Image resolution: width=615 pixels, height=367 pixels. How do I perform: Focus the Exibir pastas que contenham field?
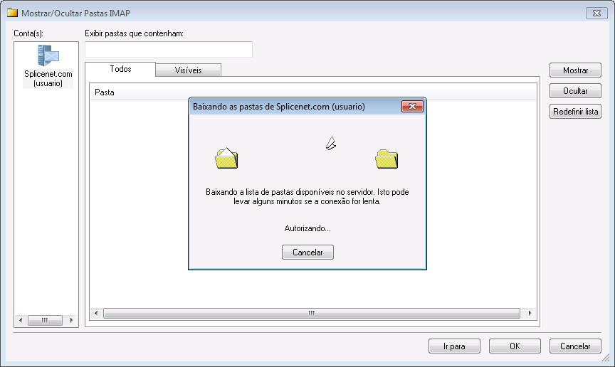tap(169, 49)
